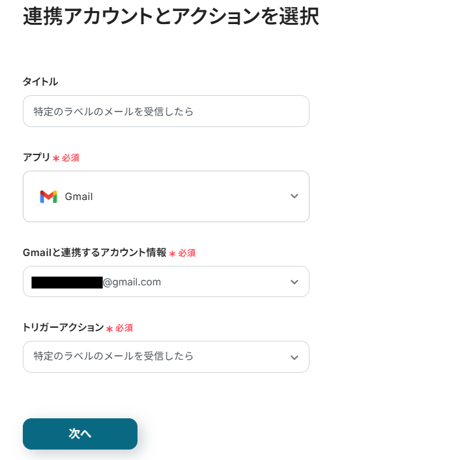Click the chevron arrow in the アプリ selector

(294, 196)
